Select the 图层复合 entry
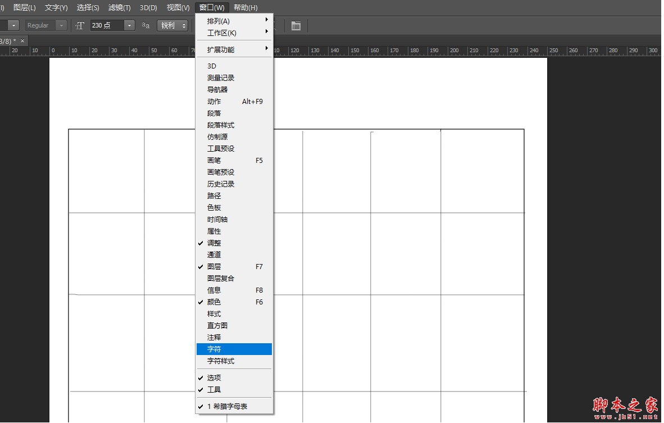This screenshot has width=664, height=423. point(234,279)
